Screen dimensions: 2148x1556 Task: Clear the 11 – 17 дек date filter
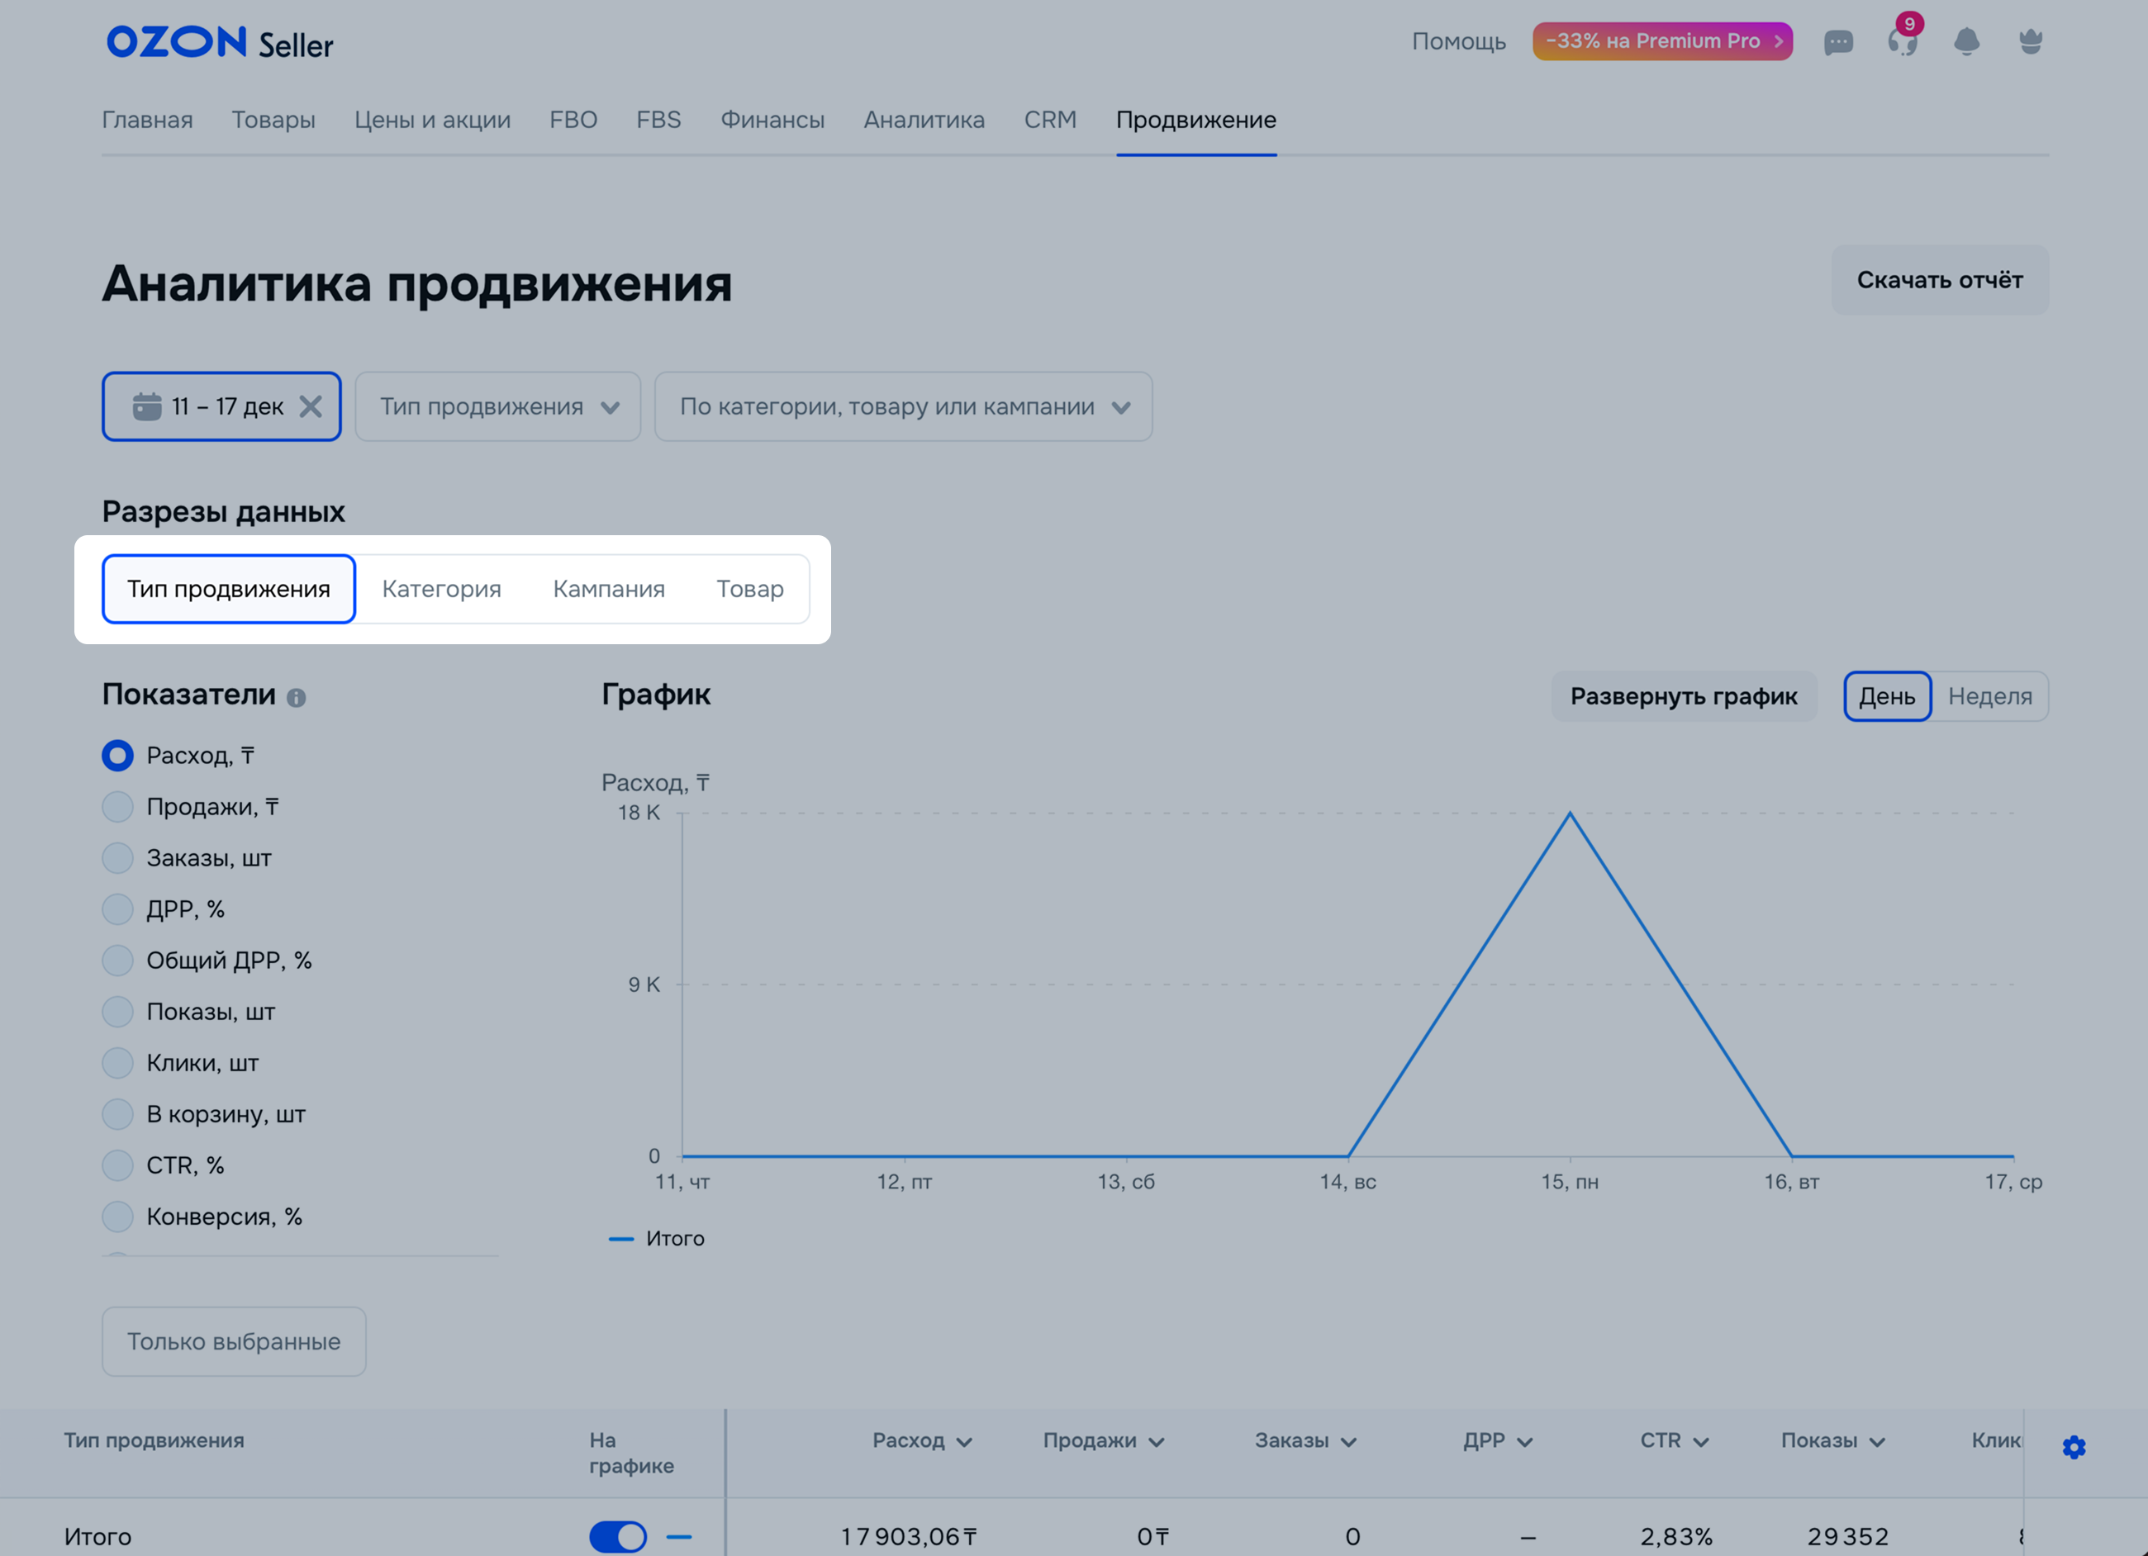[311, 406]
